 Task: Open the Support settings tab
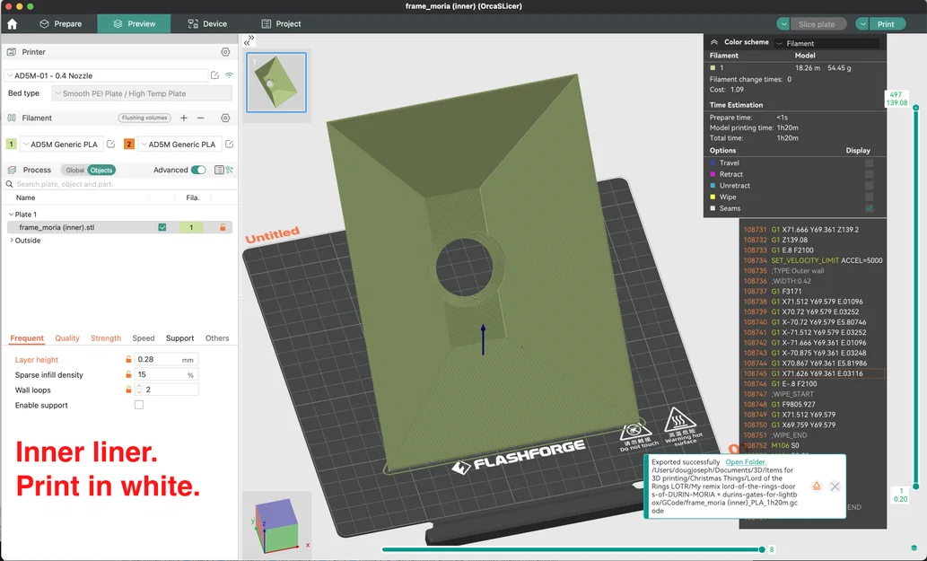[x=179, y=338]
